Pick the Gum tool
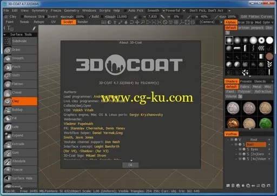 [x=20, y=153]
